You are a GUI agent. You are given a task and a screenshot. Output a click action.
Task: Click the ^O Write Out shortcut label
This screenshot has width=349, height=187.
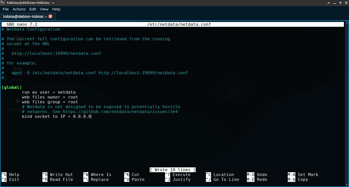[58, 175]
